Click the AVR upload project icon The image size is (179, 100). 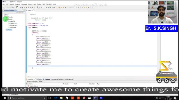17,7
